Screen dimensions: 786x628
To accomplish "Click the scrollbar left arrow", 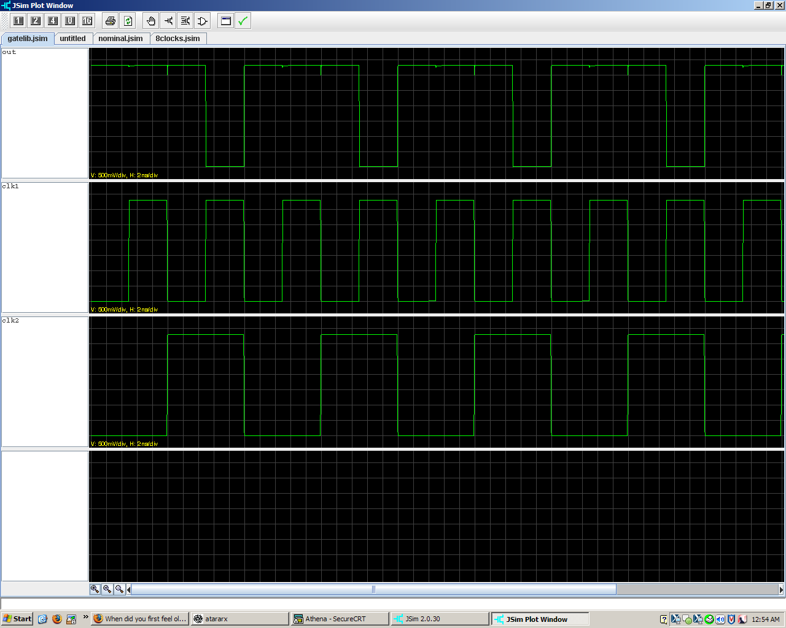I will tap(128, 589).
